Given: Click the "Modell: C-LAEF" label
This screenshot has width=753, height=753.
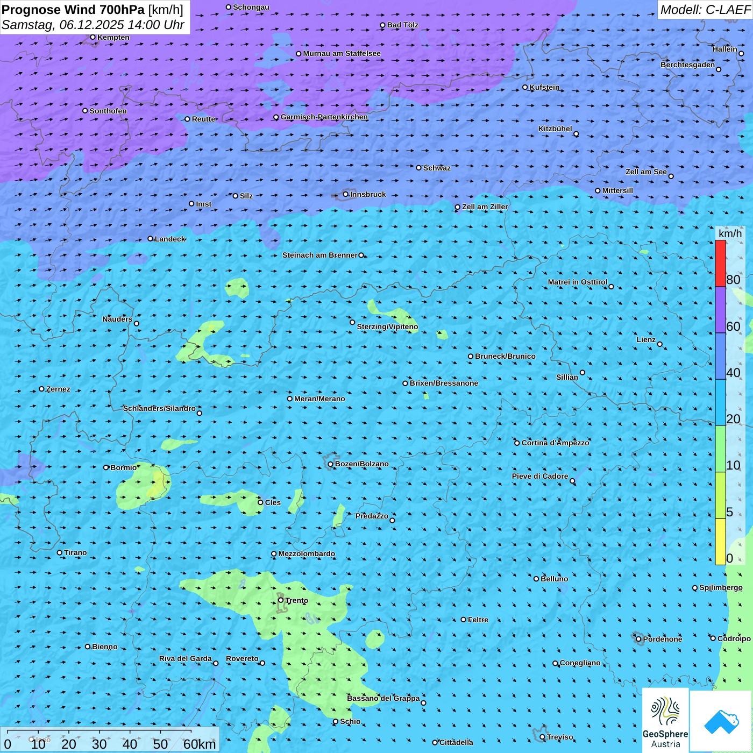Looking at the screenshot, I should click(705, 10).
